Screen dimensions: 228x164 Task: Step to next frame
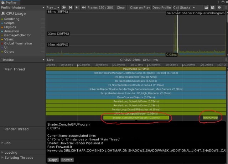coord(77,7)
